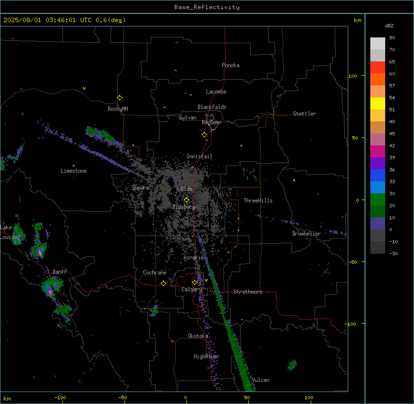Click the HighRiver label
Viewport: 414px width, 404px height.
pyautogui.click(x=207, y=356)
